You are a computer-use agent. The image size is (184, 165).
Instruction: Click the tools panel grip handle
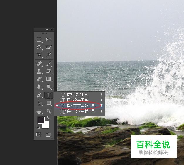pos(44,33)
